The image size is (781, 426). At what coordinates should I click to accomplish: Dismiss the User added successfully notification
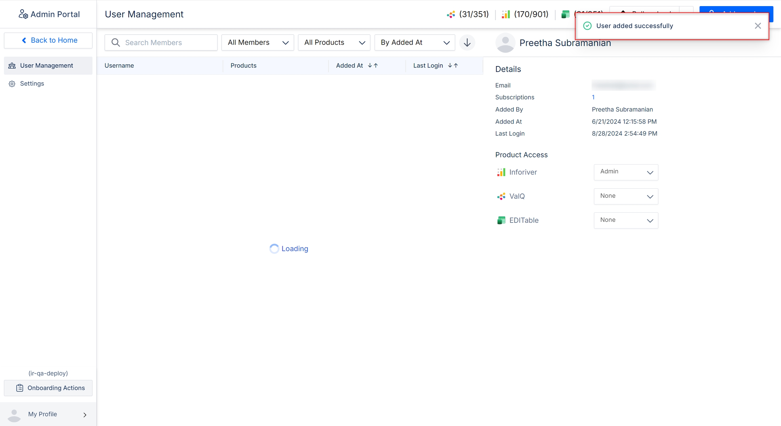(x=758, y=26)
